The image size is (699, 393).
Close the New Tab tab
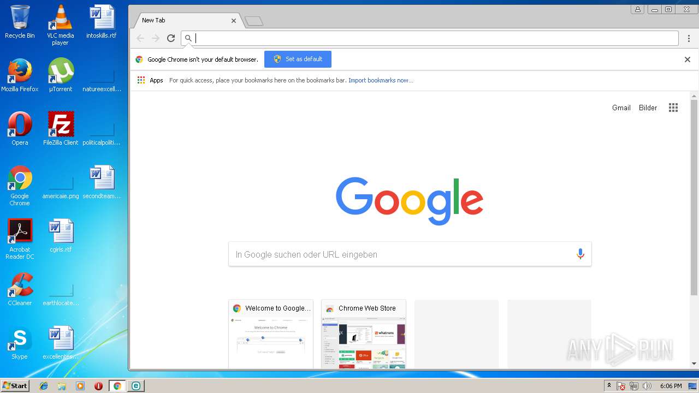coord(234,21)
